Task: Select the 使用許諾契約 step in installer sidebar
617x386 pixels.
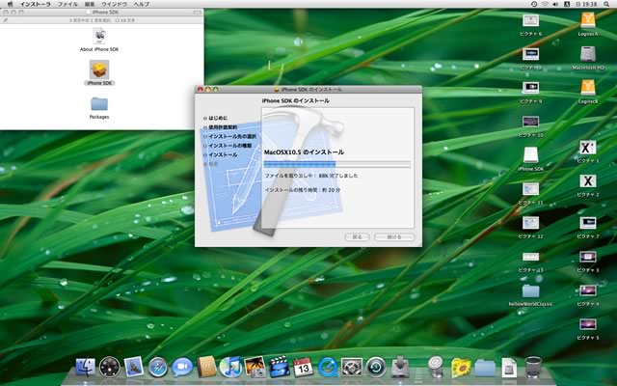Action: [x=221, y=127]
